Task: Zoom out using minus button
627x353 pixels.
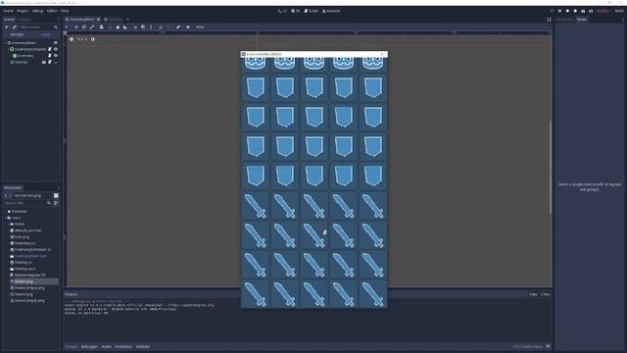Action: [72, 39]
